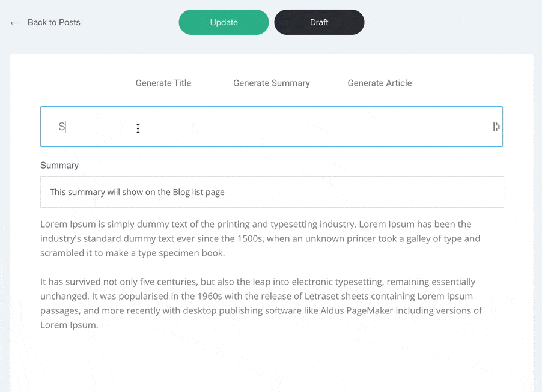Click the text cursor in the title input
The image size is (542, 392).
pyautogui.click(x=138, y=128)
